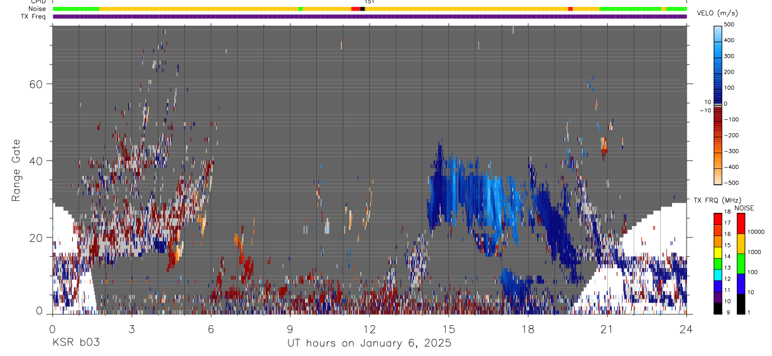
Task: Click the '400' label on the velocity colorbar
Action: (729, 40)
